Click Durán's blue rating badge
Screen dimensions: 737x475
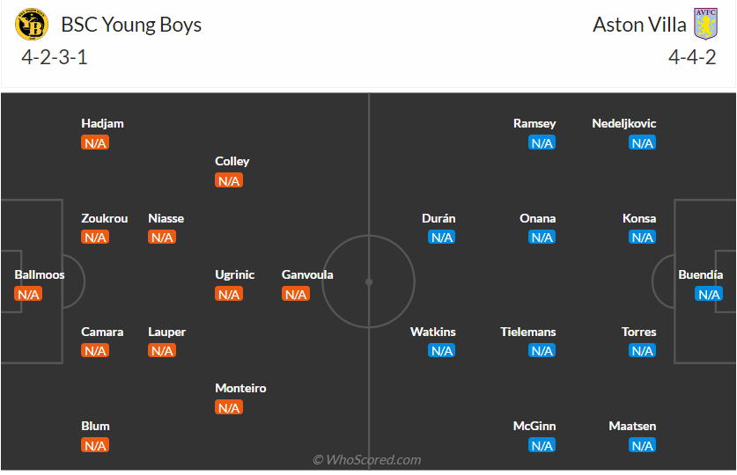tap(442, 237)
